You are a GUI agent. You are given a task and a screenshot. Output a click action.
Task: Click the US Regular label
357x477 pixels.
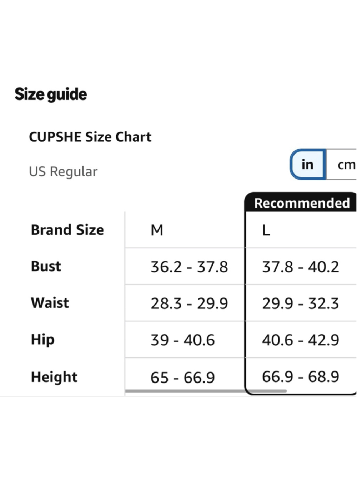pyautogui.click(x=63, y=172)
